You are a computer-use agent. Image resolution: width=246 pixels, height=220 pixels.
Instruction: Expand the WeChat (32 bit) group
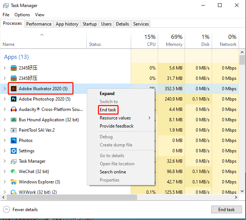point(5,172)
